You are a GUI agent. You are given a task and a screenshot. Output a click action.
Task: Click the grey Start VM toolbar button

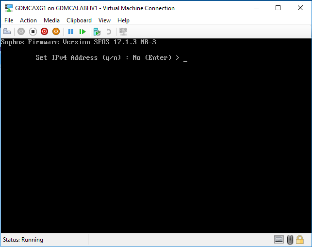click(21, 32)
